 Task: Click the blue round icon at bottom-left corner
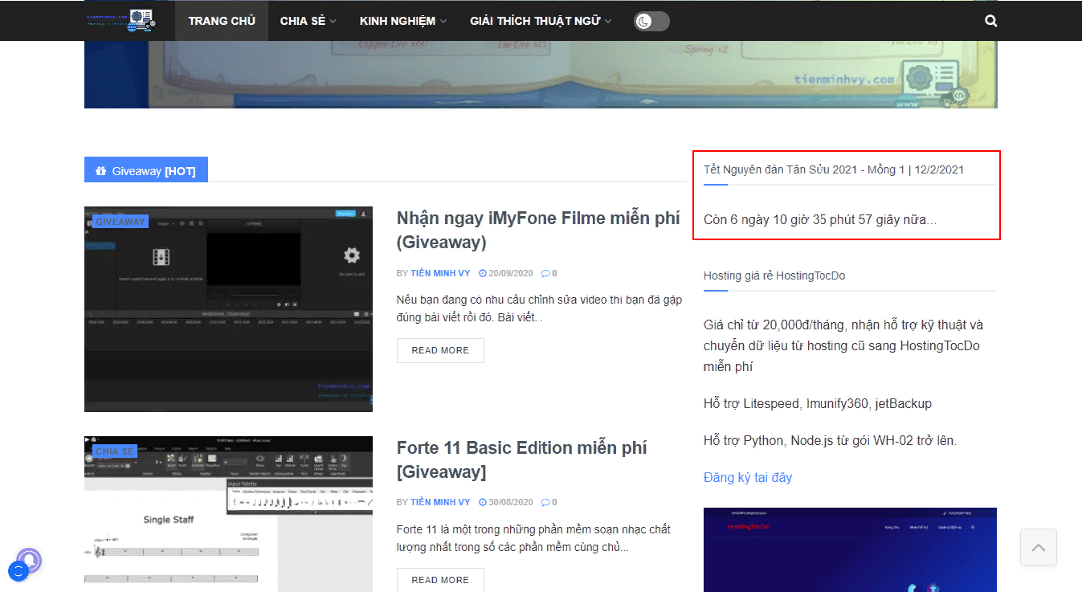point(18,571)
